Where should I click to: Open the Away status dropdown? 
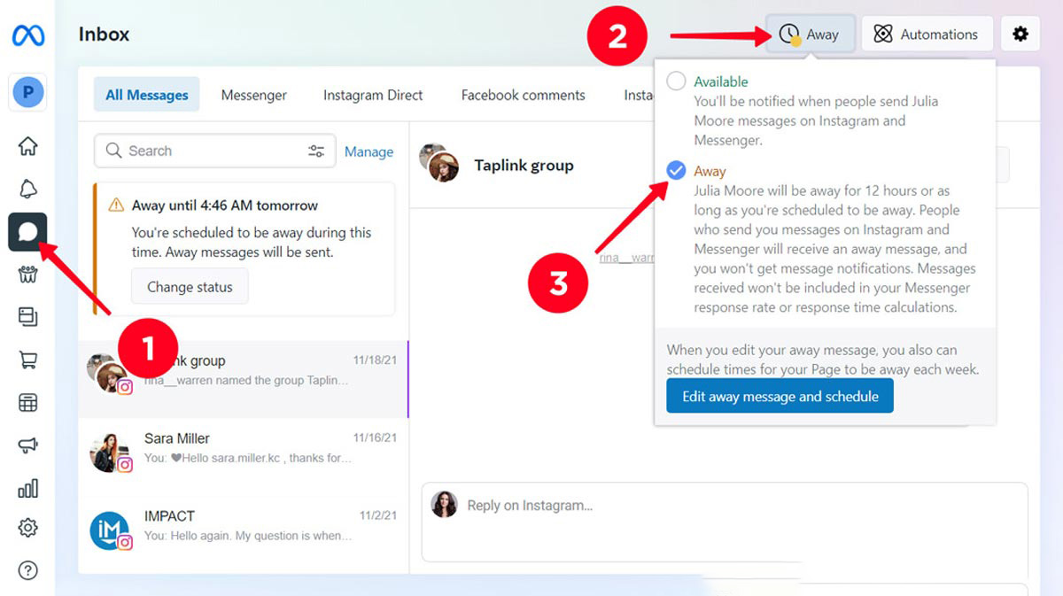pos(810,35)
